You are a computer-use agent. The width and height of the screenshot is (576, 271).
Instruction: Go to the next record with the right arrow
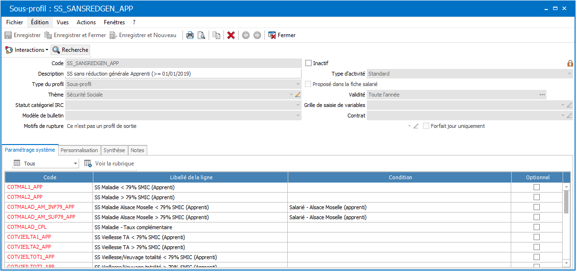click(x=257, y=35)
